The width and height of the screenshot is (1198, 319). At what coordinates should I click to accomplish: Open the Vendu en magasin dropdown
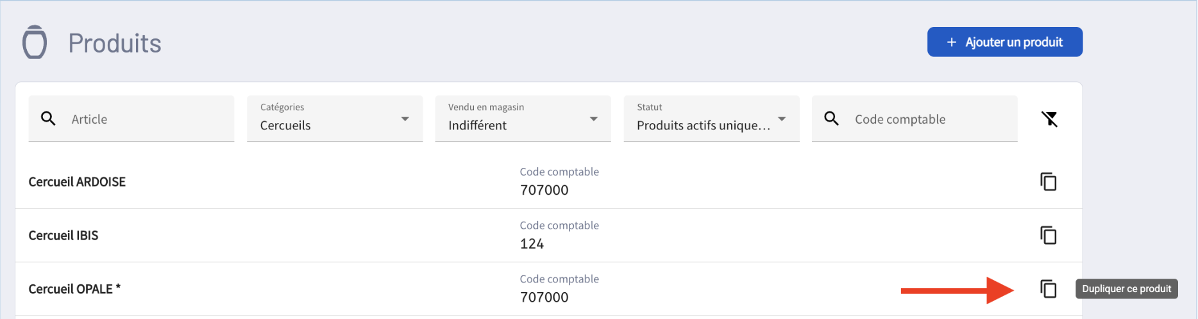523,119
